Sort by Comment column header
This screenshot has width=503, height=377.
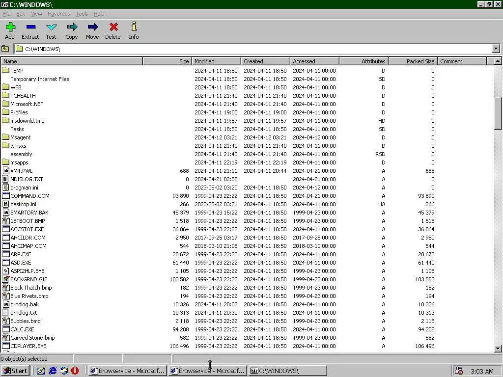point(462,61)
